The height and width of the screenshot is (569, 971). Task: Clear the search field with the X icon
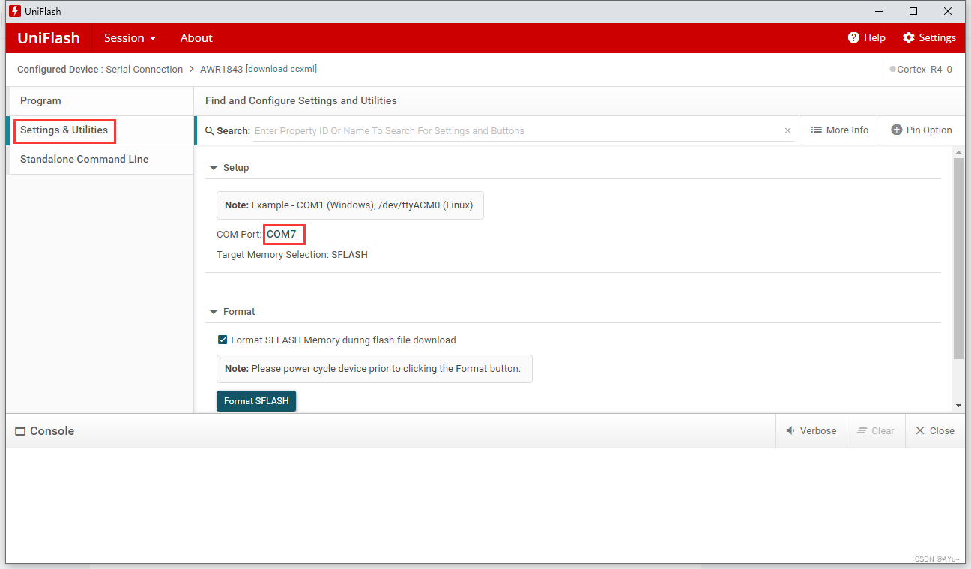(x=787, y=130)
